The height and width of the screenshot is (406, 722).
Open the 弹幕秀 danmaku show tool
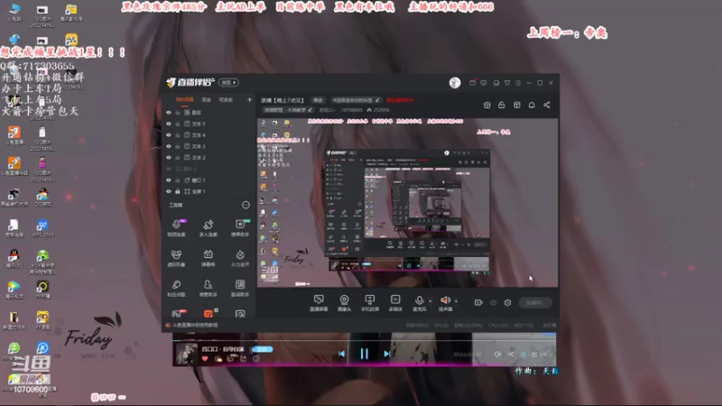pos(208,258)
